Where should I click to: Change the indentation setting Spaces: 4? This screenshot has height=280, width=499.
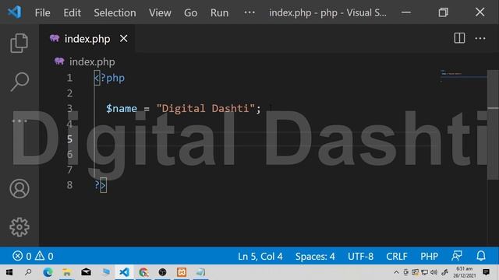coord(315,256)
